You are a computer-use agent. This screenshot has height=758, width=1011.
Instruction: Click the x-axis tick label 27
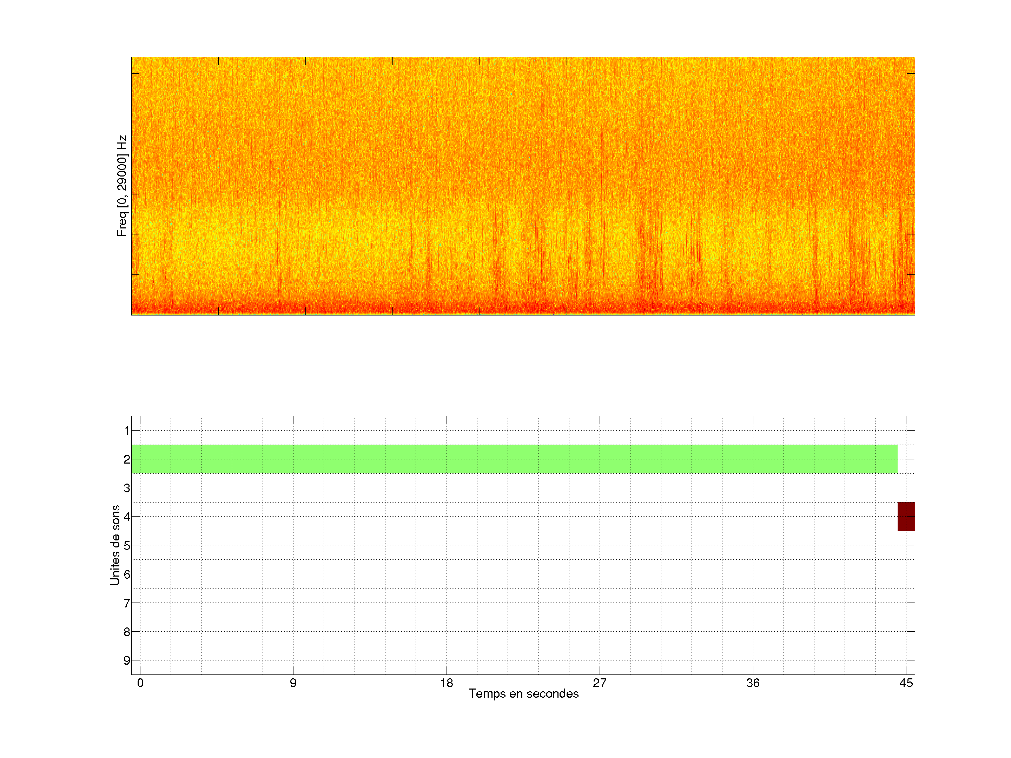click(600, 683)
